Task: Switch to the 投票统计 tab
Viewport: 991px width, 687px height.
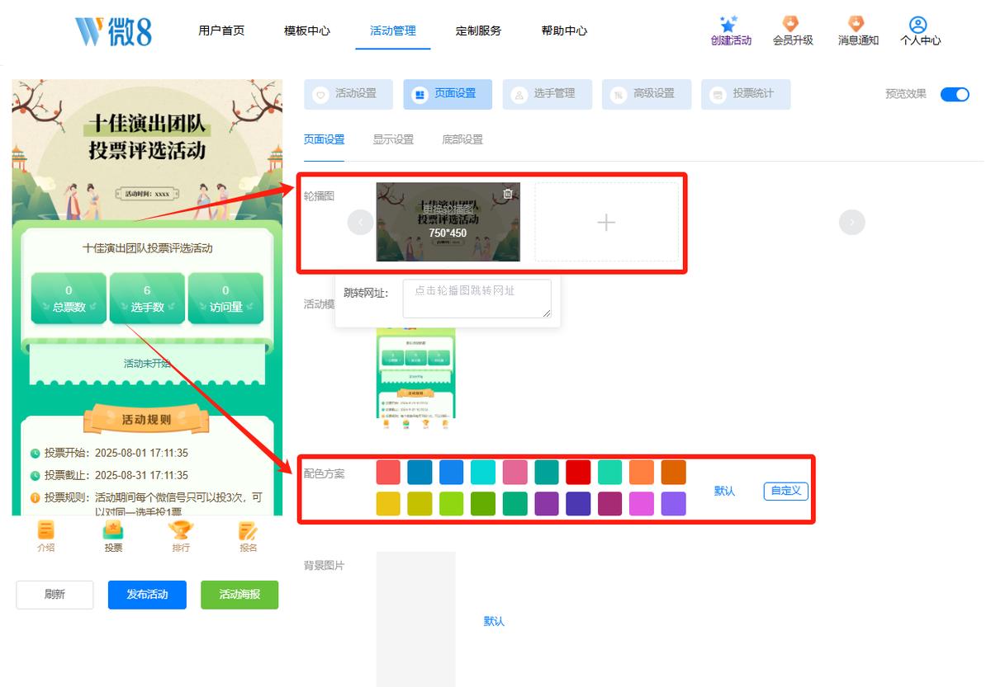Action: point(746,94)
